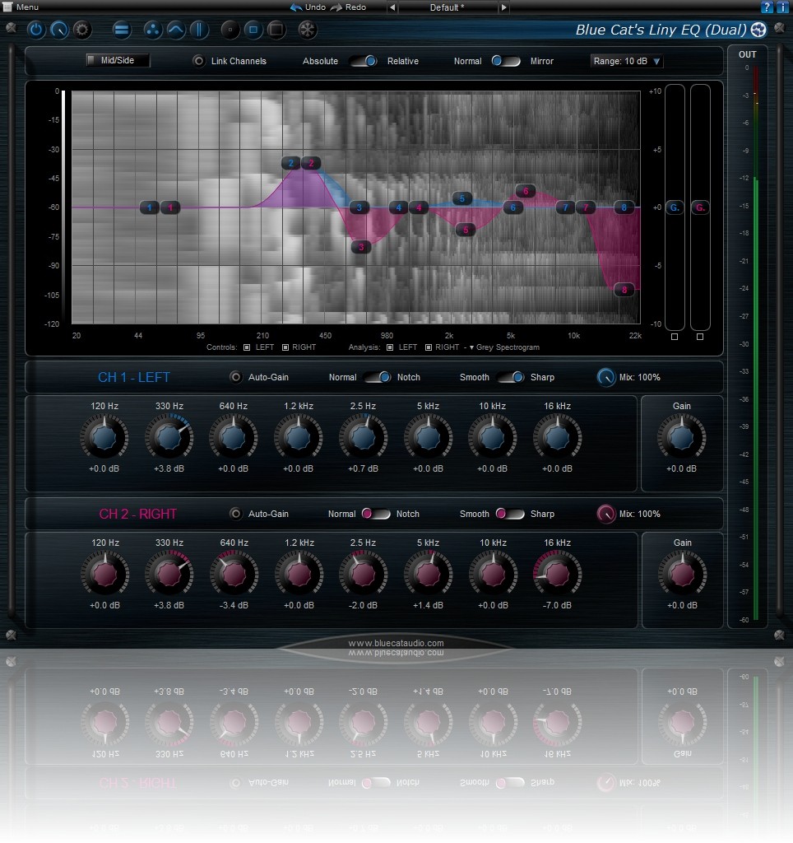Tick checkbox below the pink gain slider
Image resolution: width=793 pixels, height=843 pixels.
point(700,337)
